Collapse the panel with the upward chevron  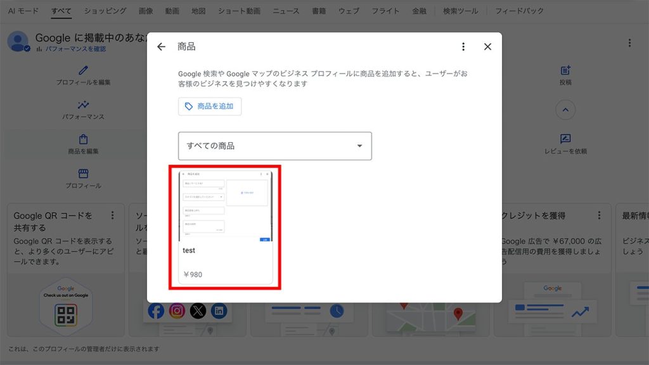pyautogui.click(x=565, y=109)
